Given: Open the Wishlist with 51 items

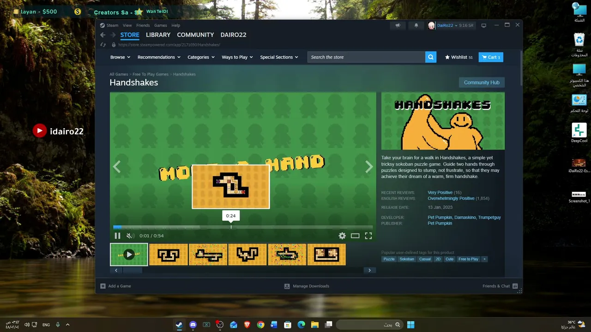Looking at the screenshot, I should click(458, 57).
